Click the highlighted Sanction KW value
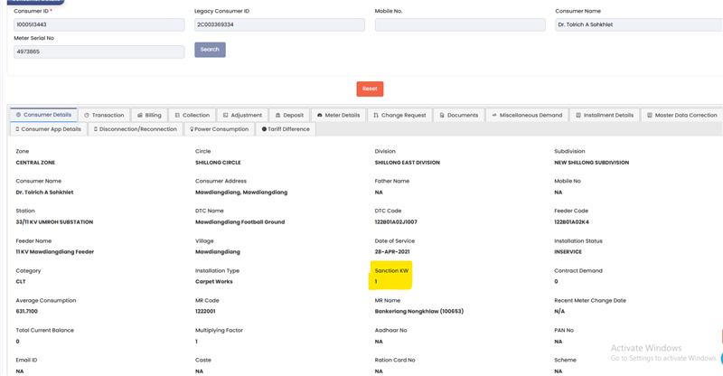Screen dimensions: 723x376 (376, 281)
